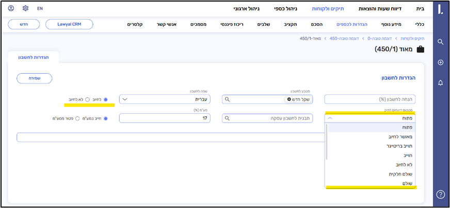Click the magnifier in תבנית לחשבון עסקה field
Screen dimensions: 450x208
click(227, 118)
